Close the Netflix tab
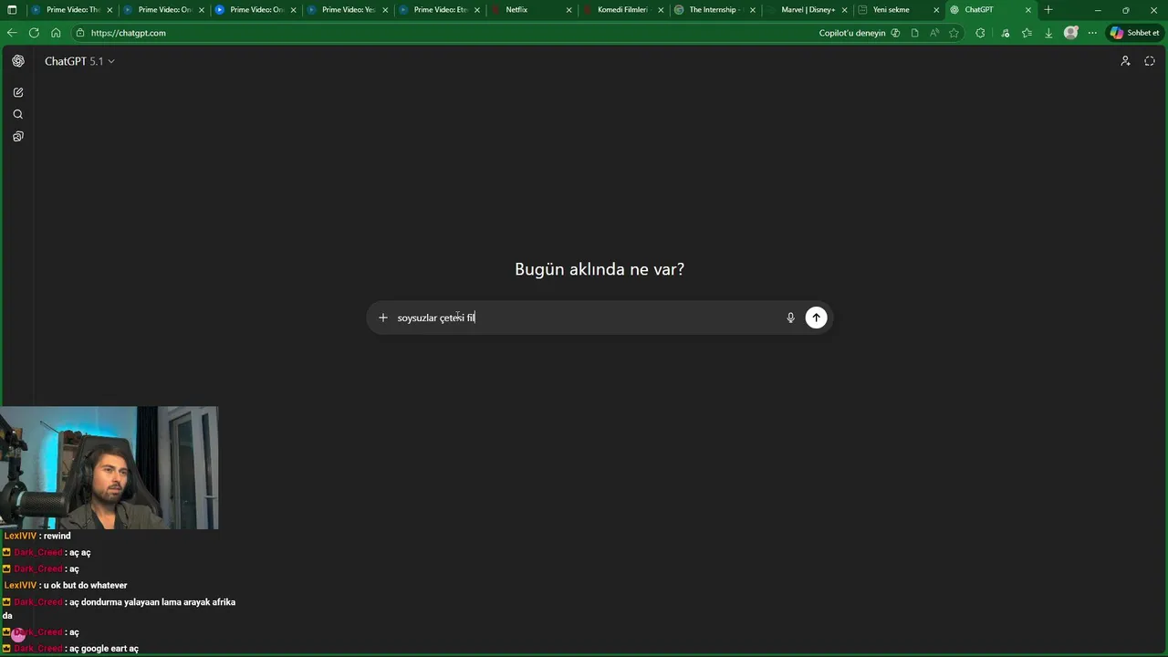Viewport: 1168px width, 657px height. click(569, 10)
